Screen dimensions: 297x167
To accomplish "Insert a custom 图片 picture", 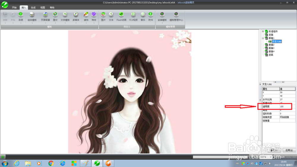I will 103,17.
